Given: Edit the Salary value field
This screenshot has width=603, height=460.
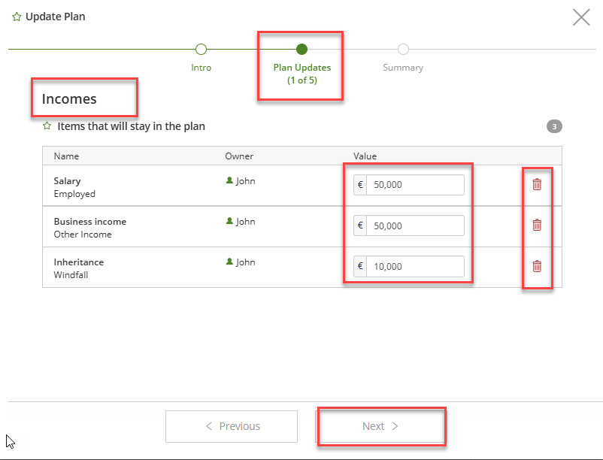Looking at the screenshot, I should coord(409,185).
